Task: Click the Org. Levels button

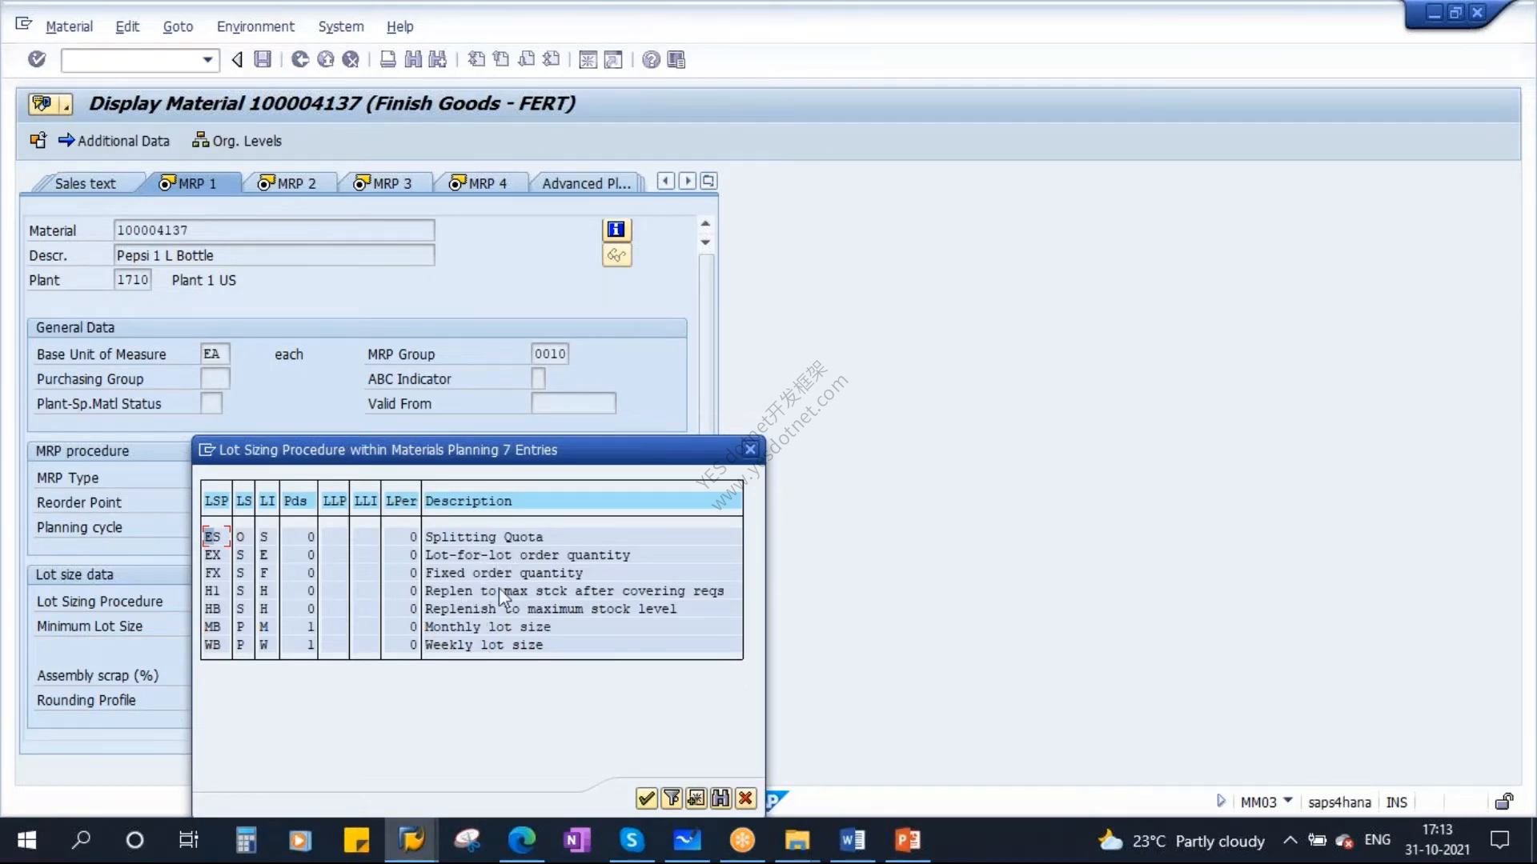Action: point(237,141)
